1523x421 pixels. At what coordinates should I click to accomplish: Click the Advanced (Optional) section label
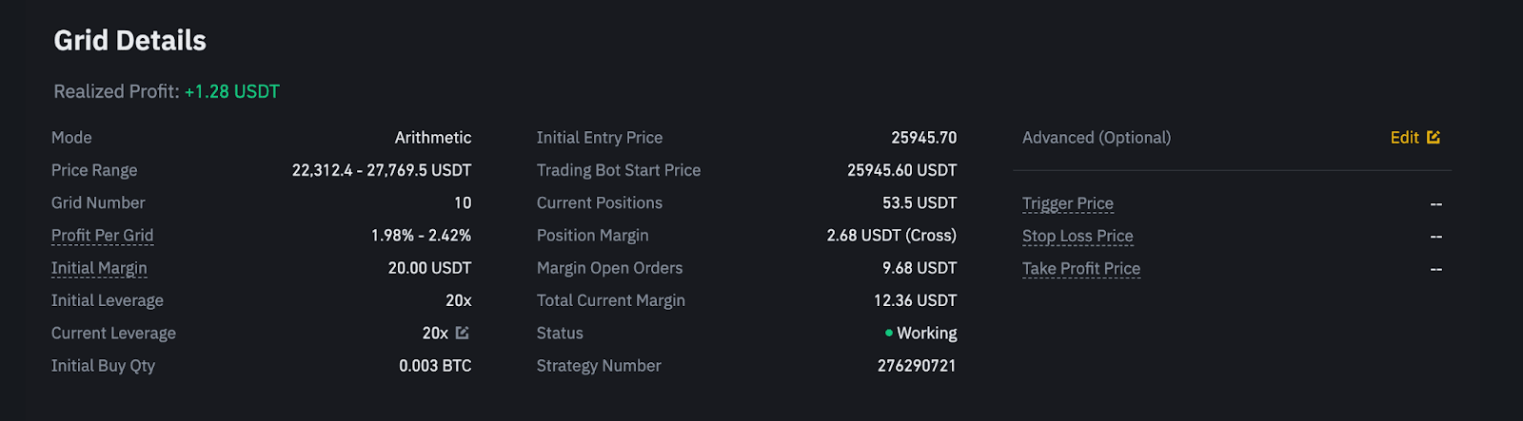(1097, 138)
